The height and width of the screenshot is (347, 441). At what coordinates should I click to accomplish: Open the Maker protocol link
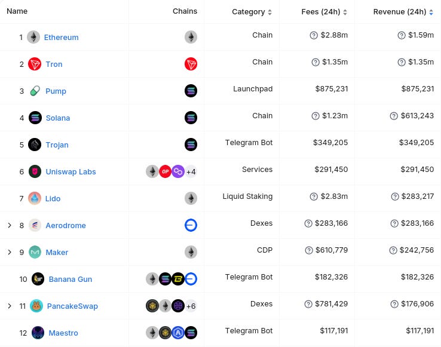57,253
